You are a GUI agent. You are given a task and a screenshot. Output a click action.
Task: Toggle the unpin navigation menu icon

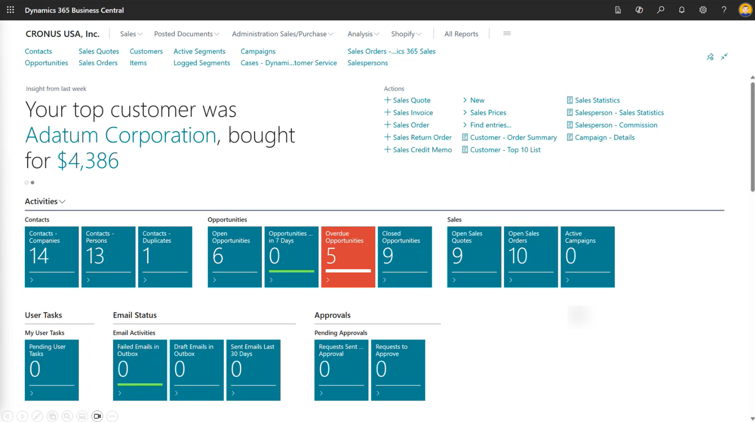coord(710,56)
